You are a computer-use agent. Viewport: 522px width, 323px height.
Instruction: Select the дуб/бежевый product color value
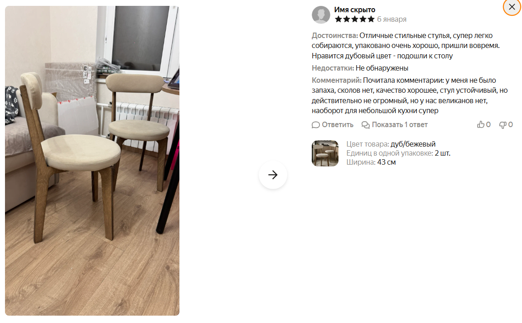click(413, 144)
